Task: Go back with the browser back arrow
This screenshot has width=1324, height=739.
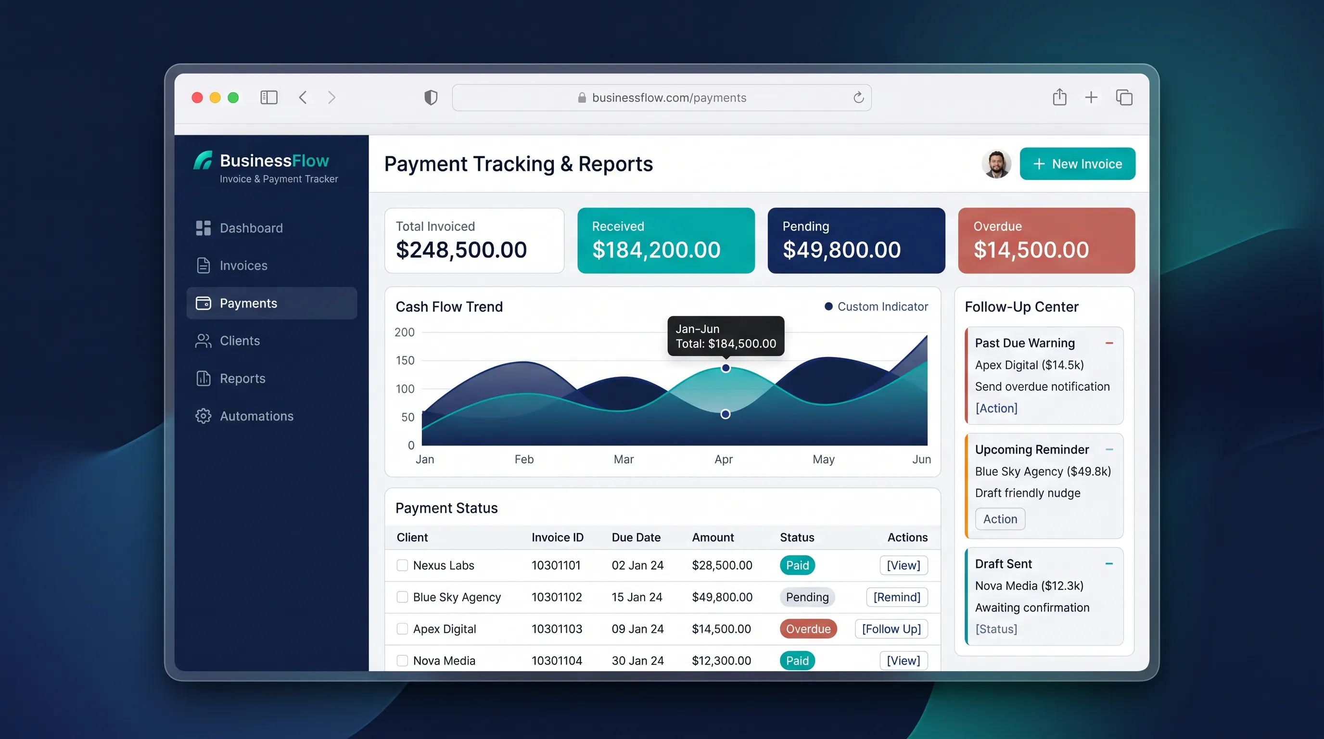Action: (x=303, y=98)
